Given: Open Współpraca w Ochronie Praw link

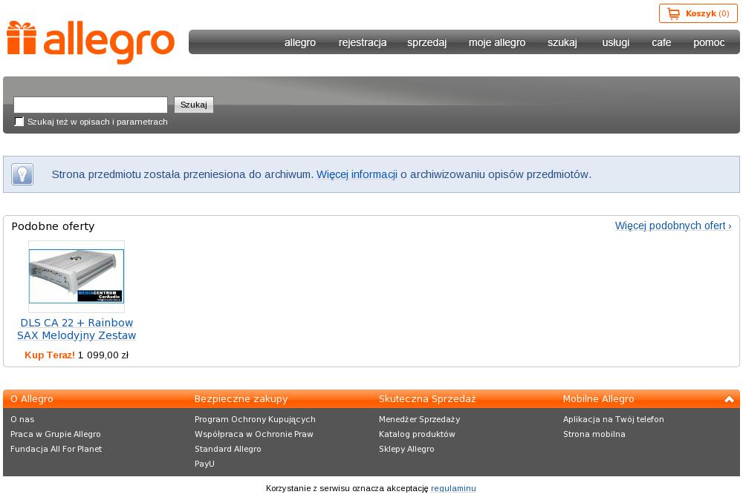Looking at the screenshot, I should pyautogui.click(x=254, y=434).
